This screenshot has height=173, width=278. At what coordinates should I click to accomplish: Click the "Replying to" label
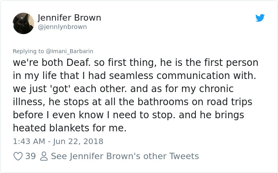coord(29,51)
